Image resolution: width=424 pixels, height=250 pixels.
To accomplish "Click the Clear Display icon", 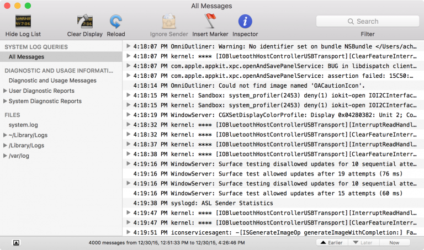I will point(84,22).
